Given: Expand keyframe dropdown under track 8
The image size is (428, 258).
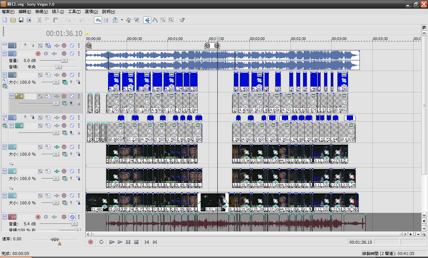Looking at the screenshot, I should pyautogui.click(x=11, y=188).
